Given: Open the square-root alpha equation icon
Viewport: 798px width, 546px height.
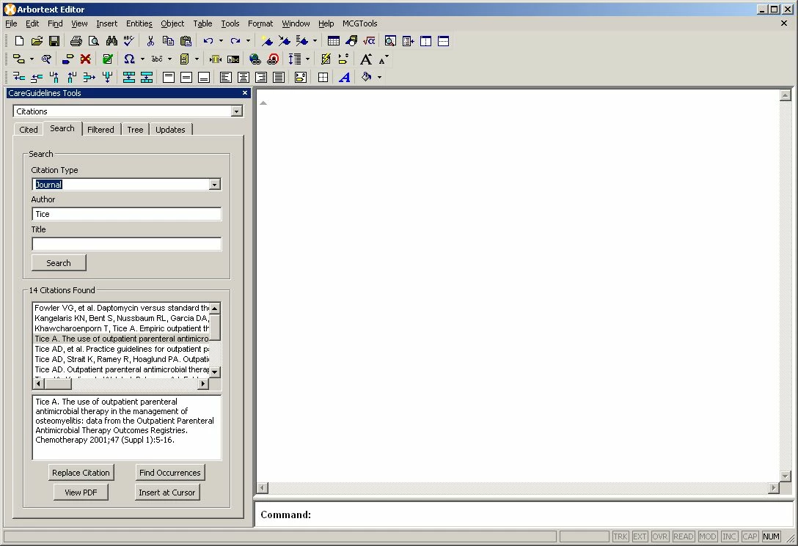Looking at the screenshot, I should [x=369, y=41].
